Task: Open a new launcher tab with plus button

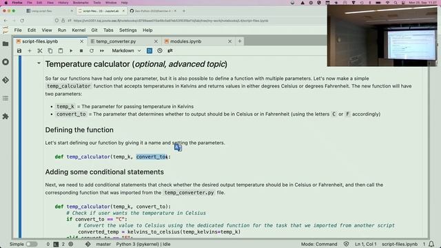Action: [x=240, y=41]
